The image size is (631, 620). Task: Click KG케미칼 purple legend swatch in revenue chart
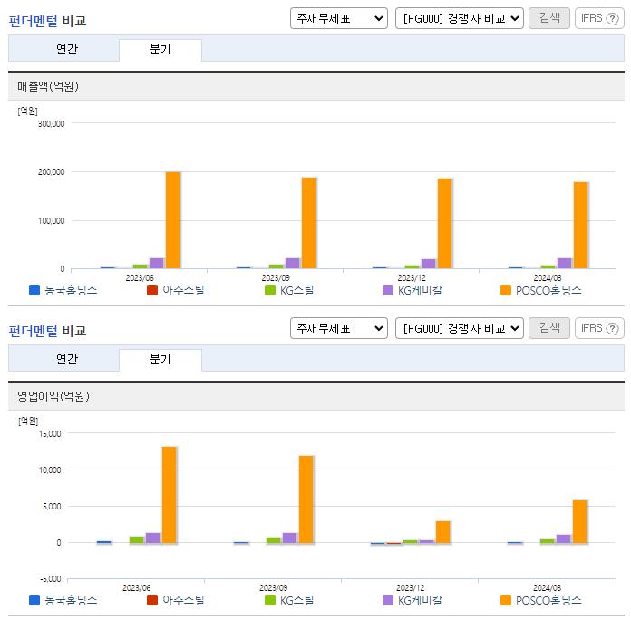click(388, 290)
